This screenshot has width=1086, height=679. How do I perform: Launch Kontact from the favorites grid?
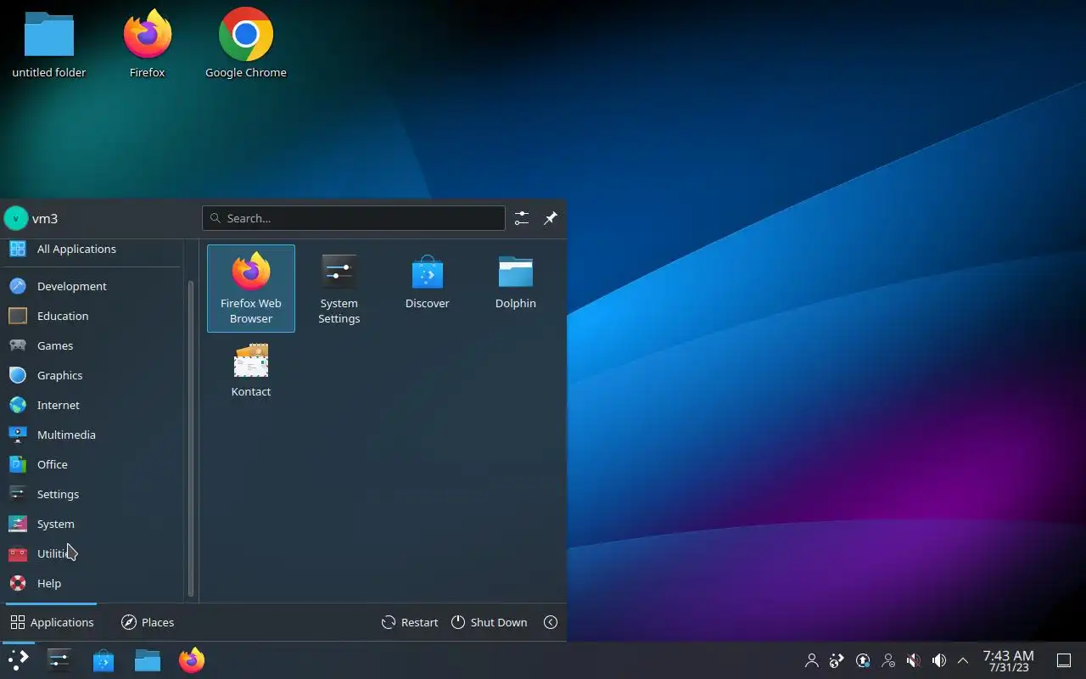(x=251, y=370)
